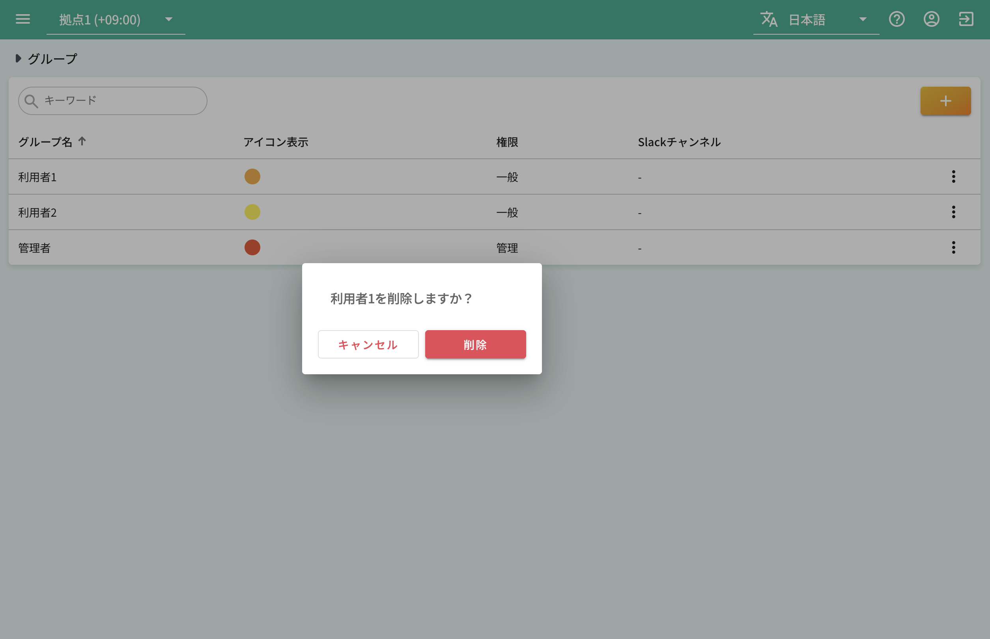Viewport: 990px width, 639px height.
Task: Click the yellow color circle for 利用者2
Action: click(x=252, y=212)
